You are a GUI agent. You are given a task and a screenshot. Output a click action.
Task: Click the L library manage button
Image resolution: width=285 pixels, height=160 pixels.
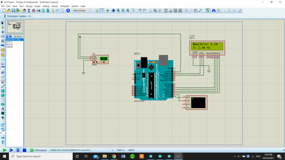(x=10, y=37)
